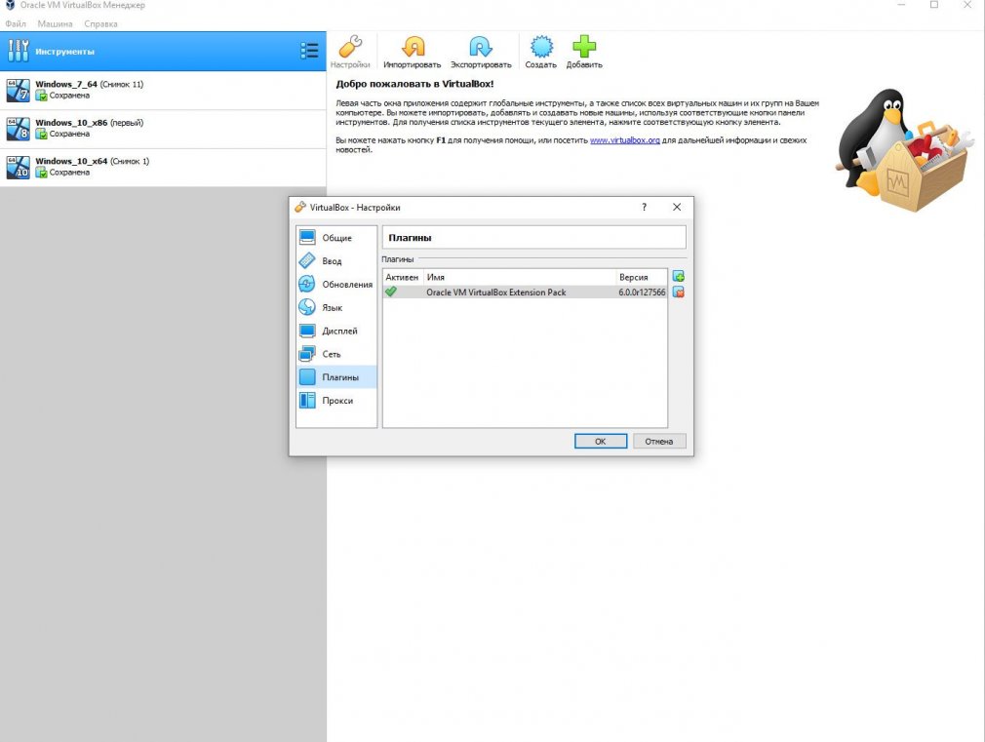Switch to Обновления settings page
This screenshot has height=742, width=985.
pyautogui.click(x=336, y=284)
